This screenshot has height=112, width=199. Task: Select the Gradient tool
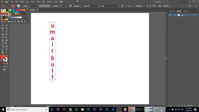point(6,40)
